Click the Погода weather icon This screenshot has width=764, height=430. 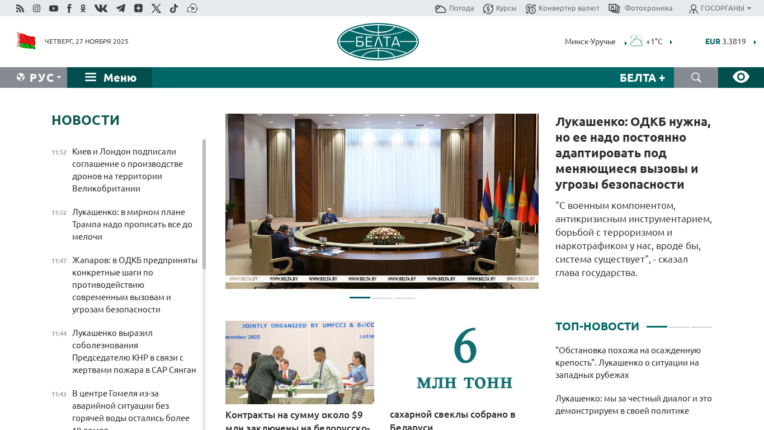pyautogui.click(x=441, y=8)
